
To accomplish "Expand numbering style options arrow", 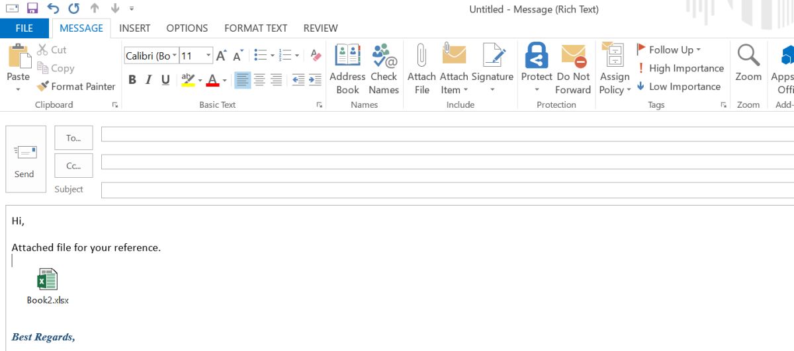I will click(x=297, y=56).
